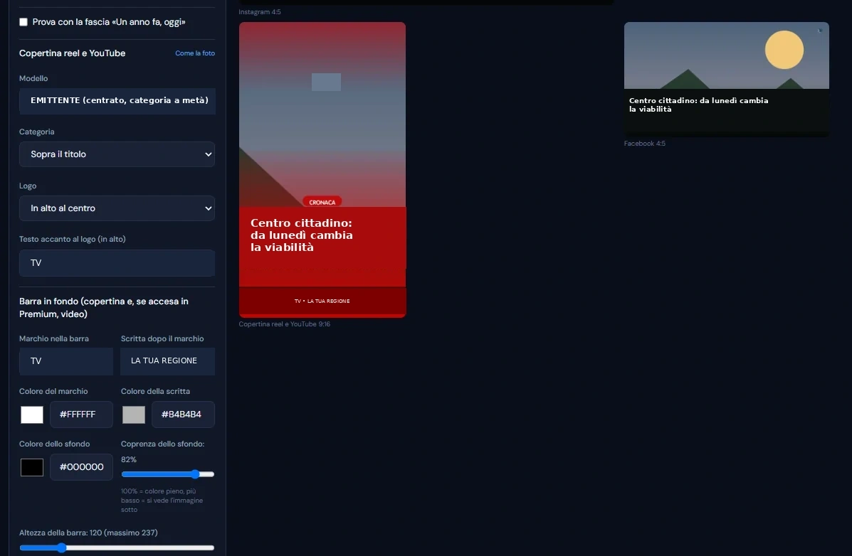Edit the #B4B4B4 hex color field
Image resolution: width=852 pixels, height=556 pixels.
(183, 415)
